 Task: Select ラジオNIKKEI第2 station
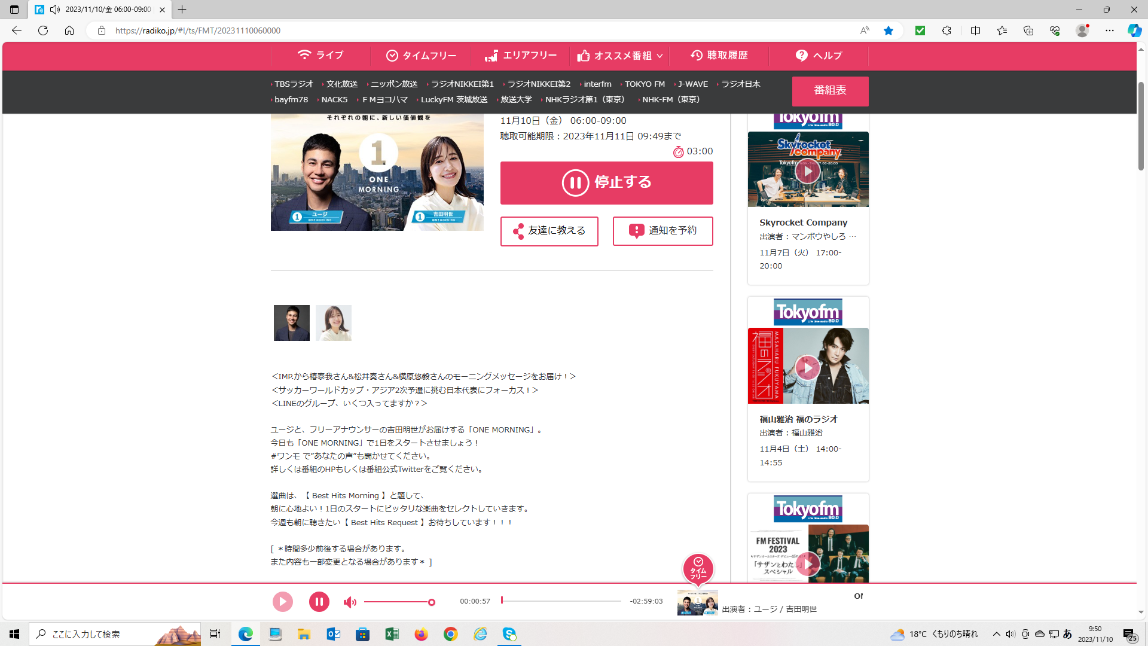pyautogui.click(x=538, y=84)
